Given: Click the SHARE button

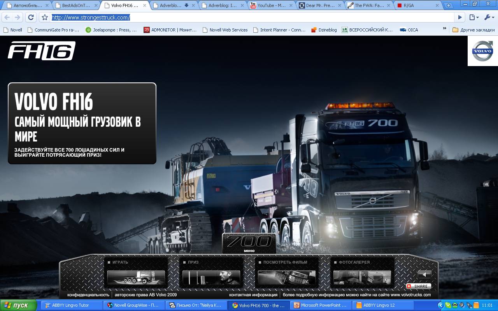Looking at the screenshot, I should coord(419,286).
